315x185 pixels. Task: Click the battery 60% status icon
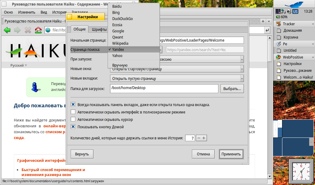point(282,17)
